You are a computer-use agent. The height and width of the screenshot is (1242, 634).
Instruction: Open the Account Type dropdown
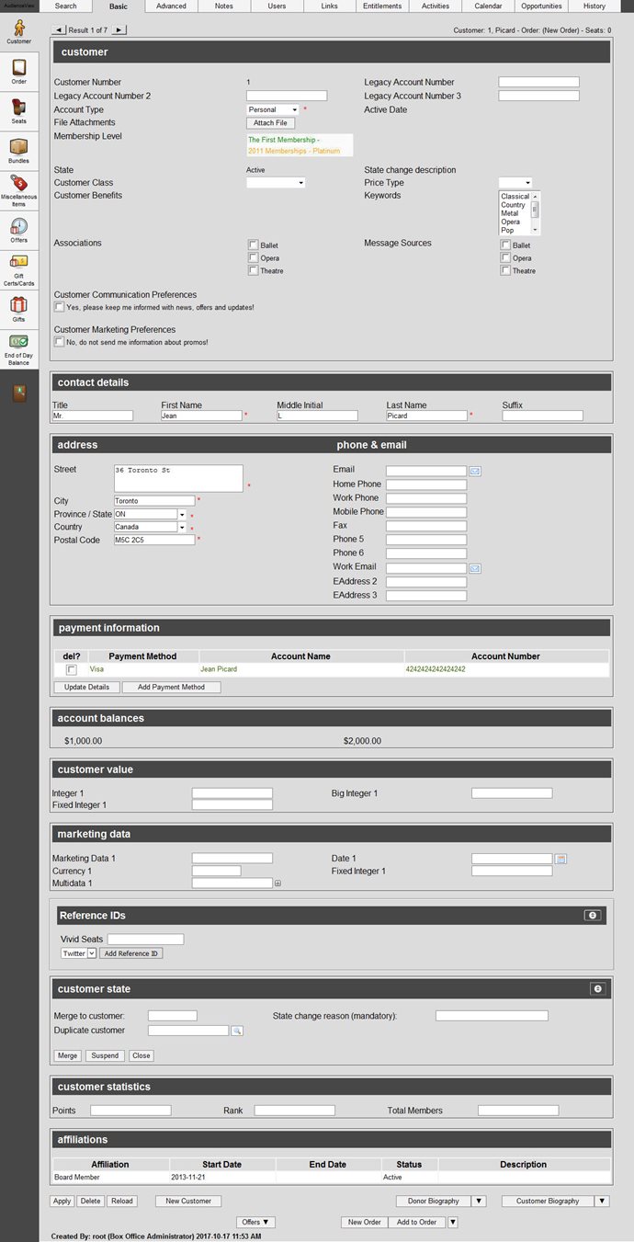click(x=273, y=110)
